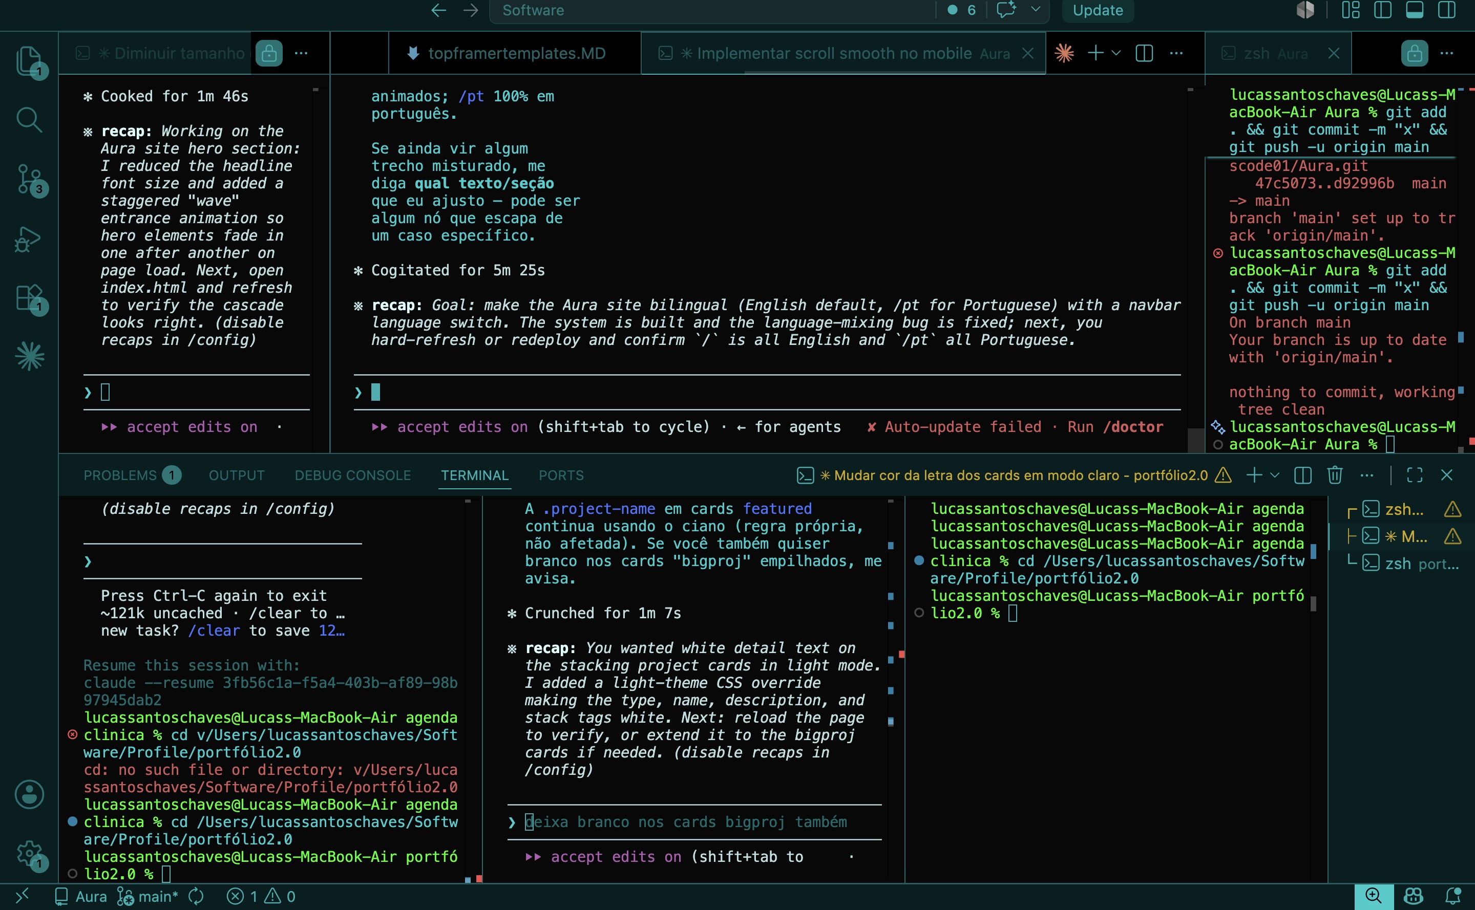This screenshot has height=910, width=1475.
Task: Click the Mudar cor da letra terminal title
Action: click(x=1014, y=475)
